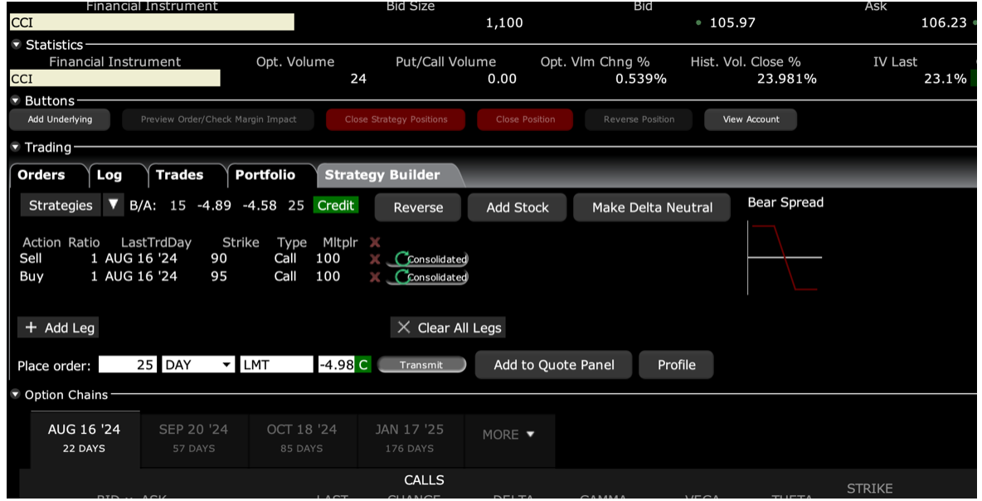Click the Sell action in first leg

click(x=31, y=258)
